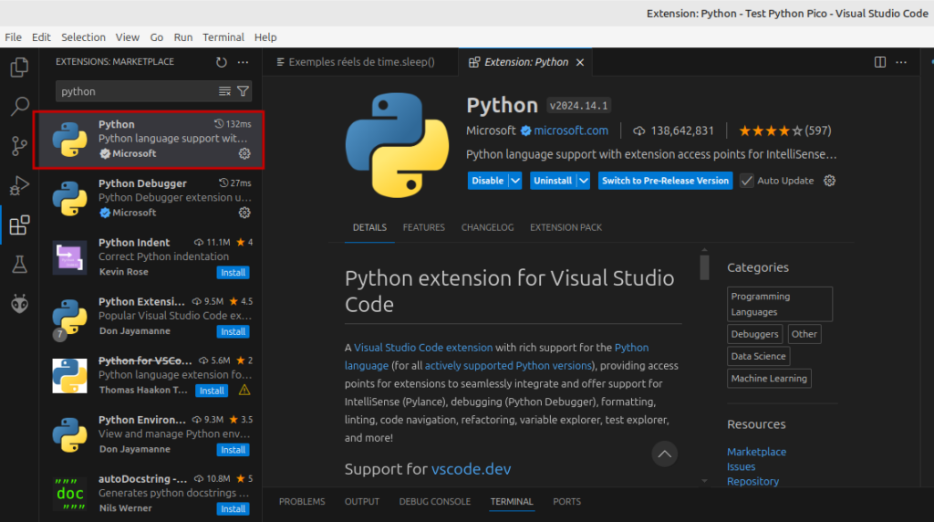Toggle the Auto Update checkbox
Image resolution: width=934 pixels, height=522 pixels.
point(746,181)
